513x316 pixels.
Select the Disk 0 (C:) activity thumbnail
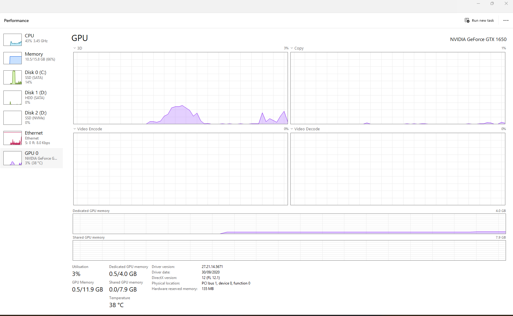pyautogui.click(x=13, y=77)
